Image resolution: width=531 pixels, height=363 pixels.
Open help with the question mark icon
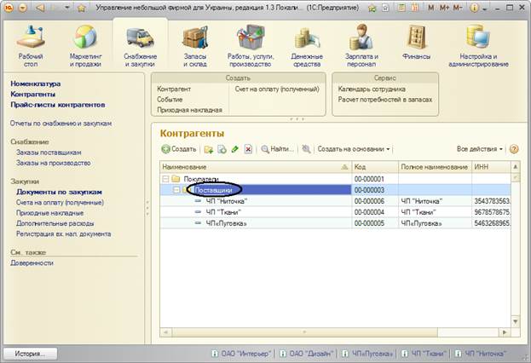(x=514, y=149)
